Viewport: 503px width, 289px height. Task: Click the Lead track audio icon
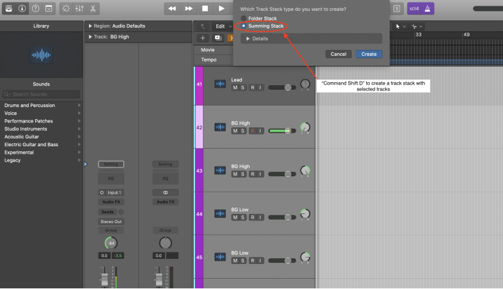point(220,84)
